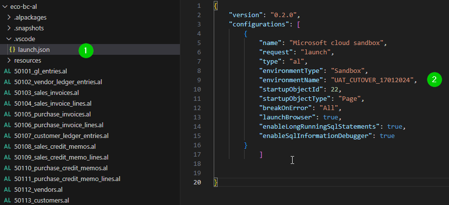Click the "enableSqlInformationDebugger" key
Viewport: 449px width, 205px height.
point(316,136)
